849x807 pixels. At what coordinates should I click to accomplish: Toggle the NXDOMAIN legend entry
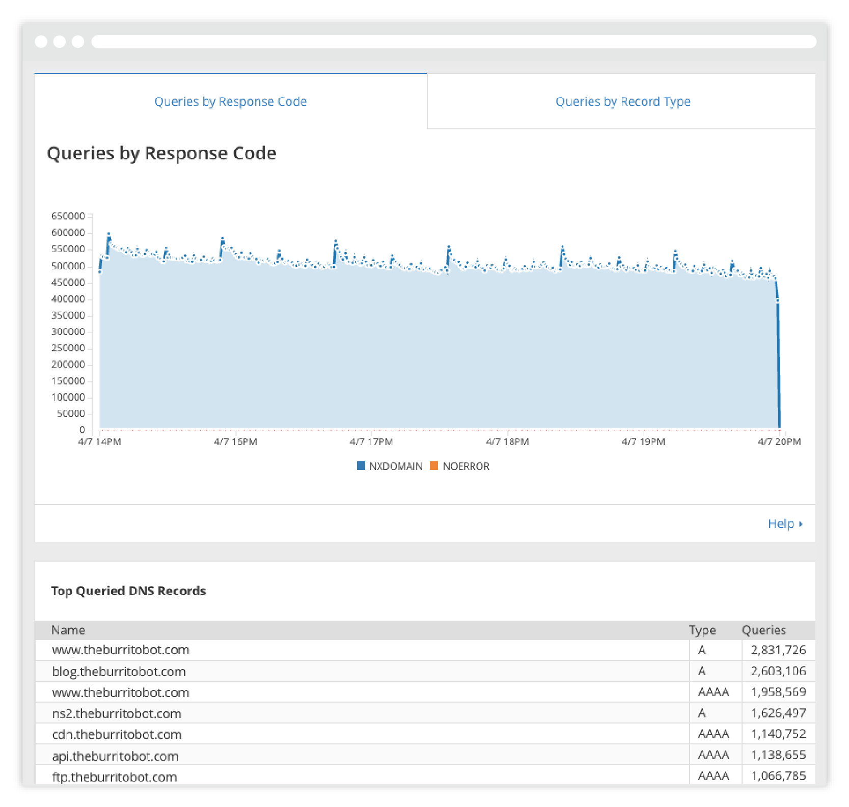click(395, 466)
